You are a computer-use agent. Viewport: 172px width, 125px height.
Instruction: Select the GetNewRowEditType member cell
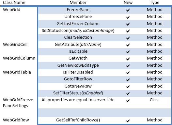(x=78, y=65)
